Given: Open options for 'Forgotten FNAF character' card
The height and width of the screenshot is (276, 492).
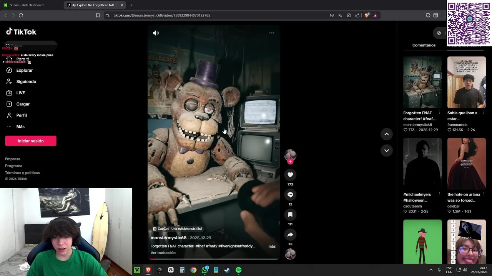Looking at the screenshot, I should tap(439, 113).
